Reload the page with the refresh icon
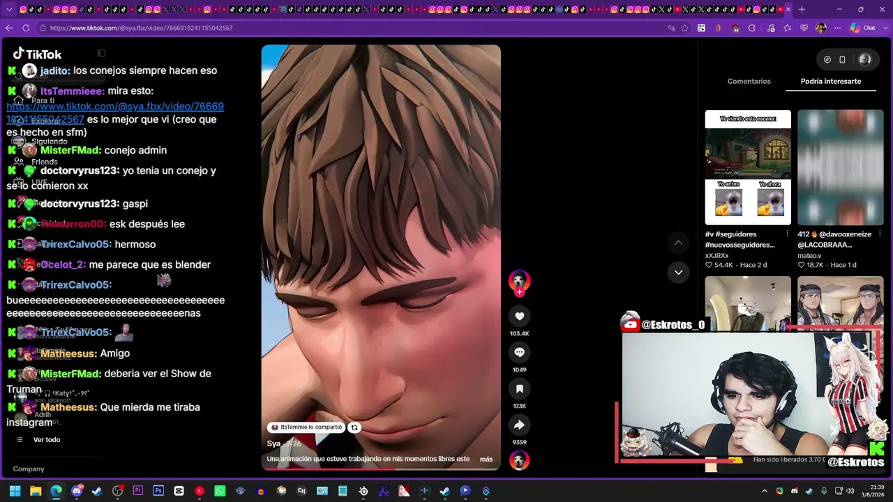Screen dimensions: 893x502 (x=26, y=28)
